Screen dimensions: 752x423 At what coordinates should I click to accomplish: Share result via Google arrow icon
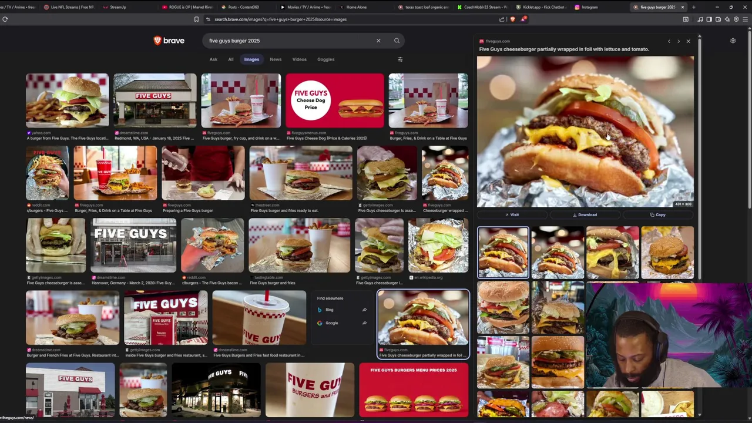point(364,323)
